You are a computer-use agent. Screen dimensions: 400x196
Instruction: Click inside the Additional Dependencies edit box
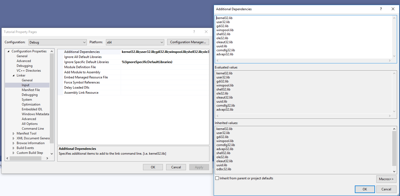click(x=296, y=38)
